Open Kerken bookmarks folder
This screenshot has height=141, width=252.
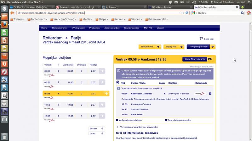118,19
